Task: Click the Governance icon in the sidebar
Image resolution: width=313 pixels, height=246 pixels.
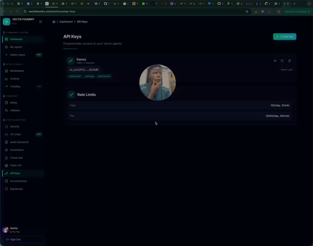Action: [x=6, y=150]
